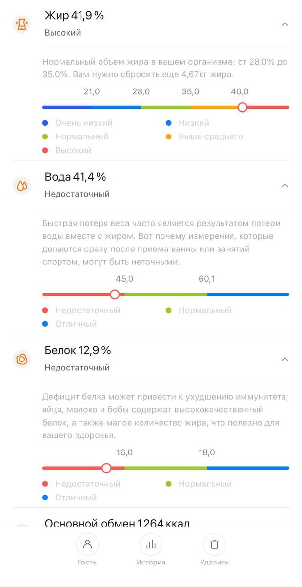Screen dimensions: 302x587
Task: Click the green Нормальный dot under water
Action: (x=169, y=310)
